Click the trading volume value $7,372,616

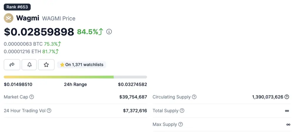[135, 111]
